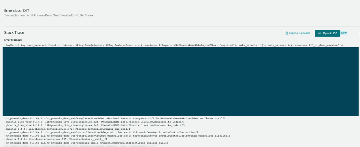Click the TroubleController.action/2 stack frame
360x147 pixels.
[101, 132]
